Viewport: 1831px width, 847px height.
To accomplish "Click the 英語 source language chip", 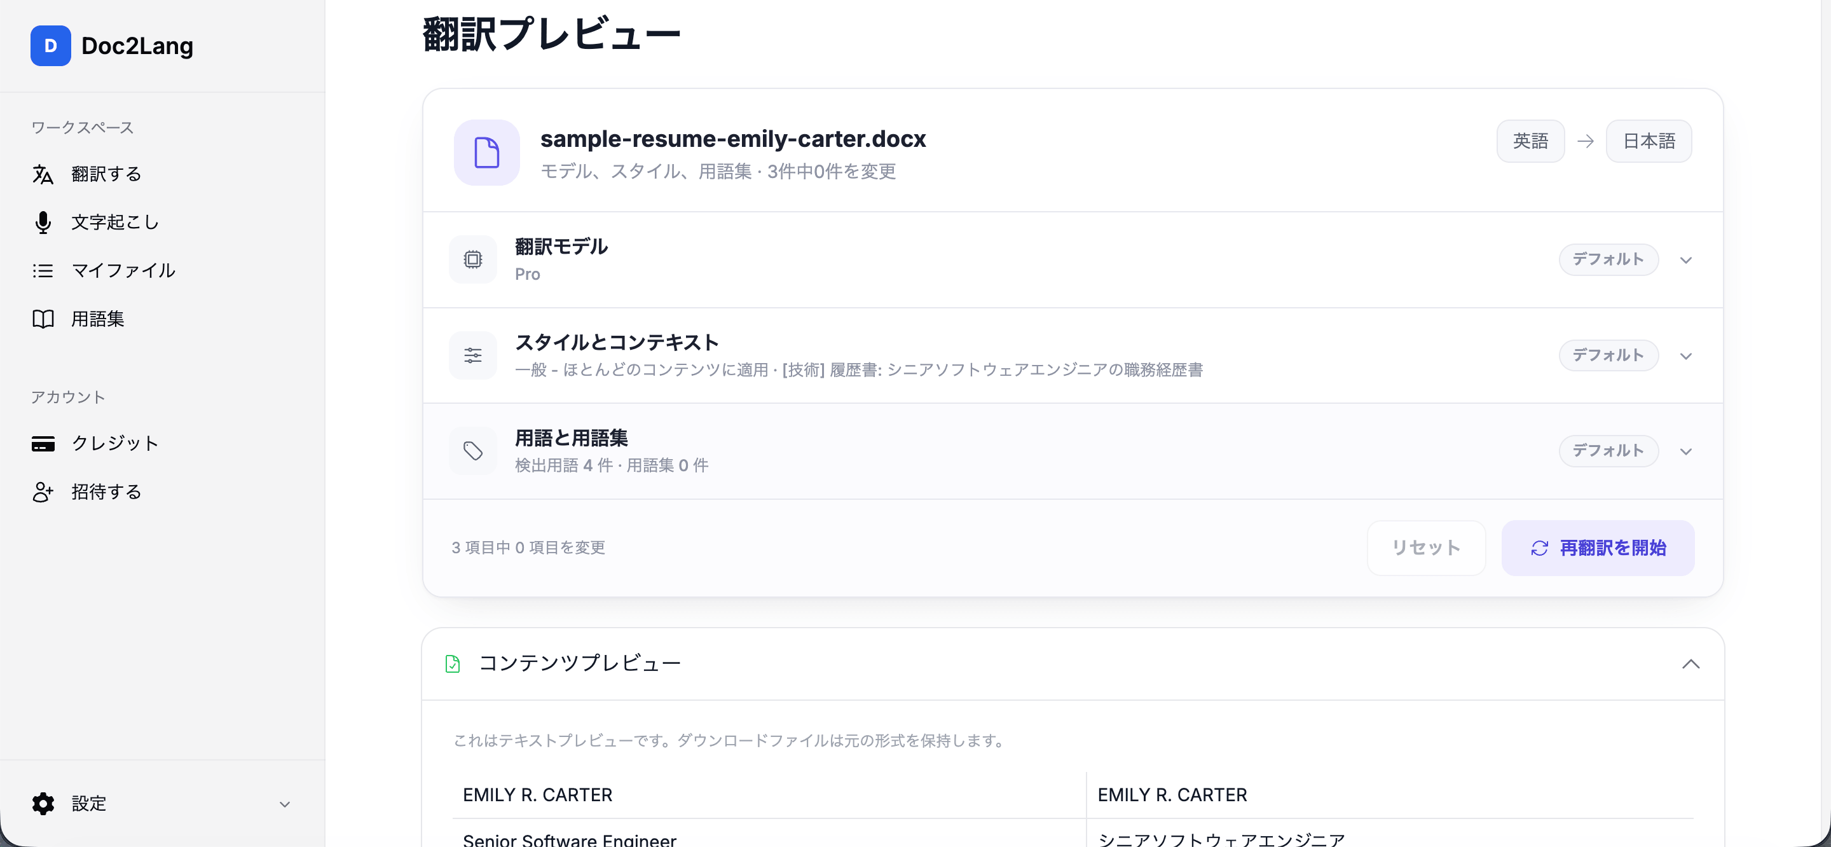I will (1530, 141).
